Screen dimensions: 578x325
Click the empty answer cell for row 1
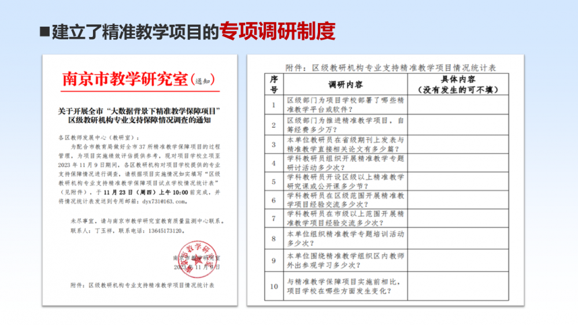point(458,105)
